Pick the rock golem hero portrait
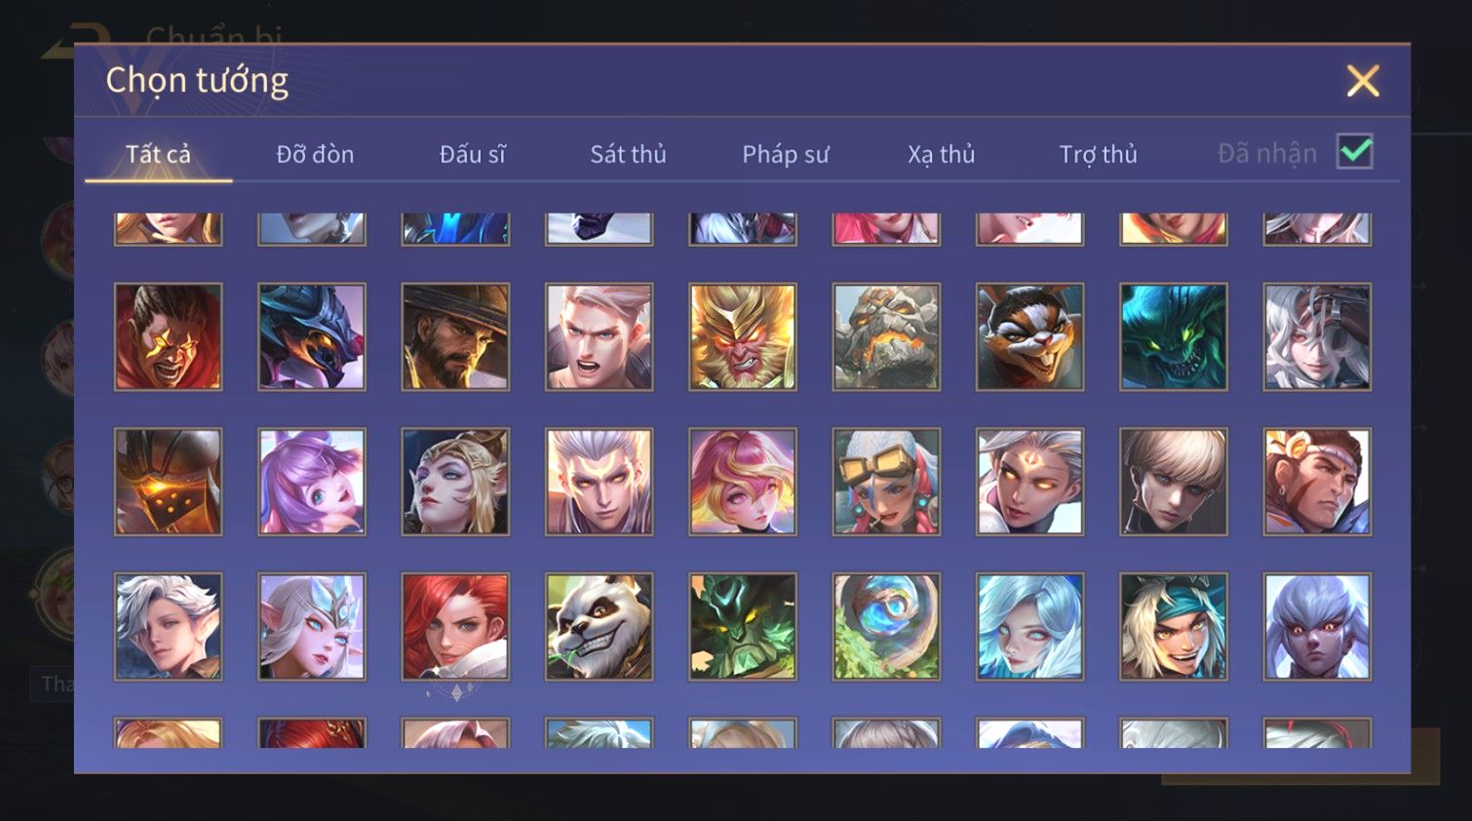The image size is (1472, 821). click(x=886, y=336)
